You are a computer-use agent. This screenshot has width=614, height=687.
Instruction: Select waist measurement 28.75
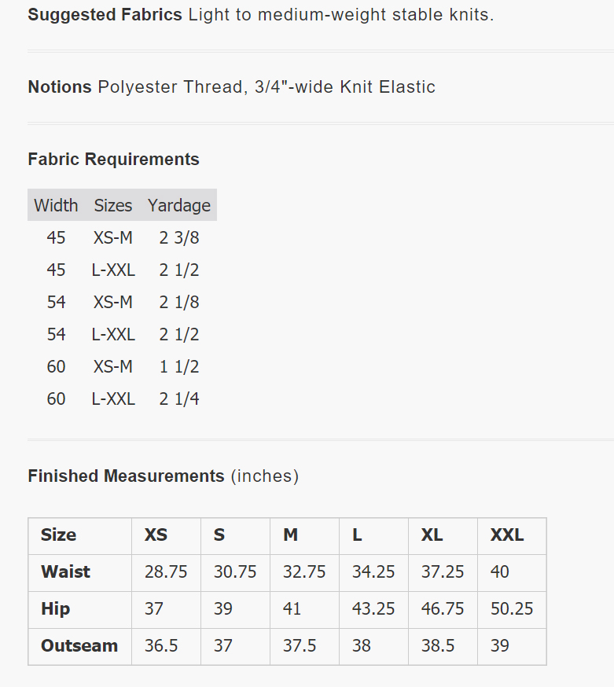click(166, 572)
